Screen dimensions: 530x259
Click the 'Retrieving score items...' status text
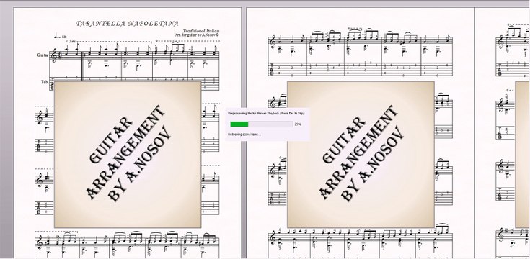click(x=244, y=135)
